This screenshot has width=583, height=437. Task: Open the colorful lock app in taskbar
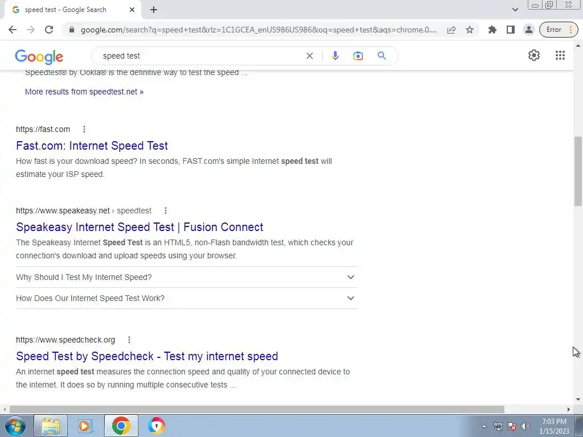tap(156, 426)
